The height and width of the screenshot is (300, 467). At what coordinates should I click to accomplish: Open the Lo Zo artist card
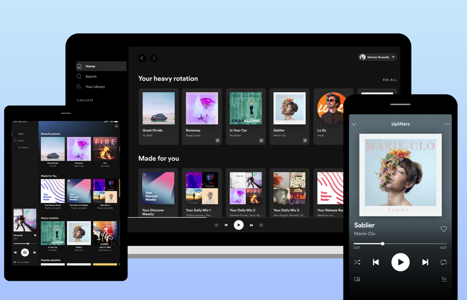[x=330, y=116]
